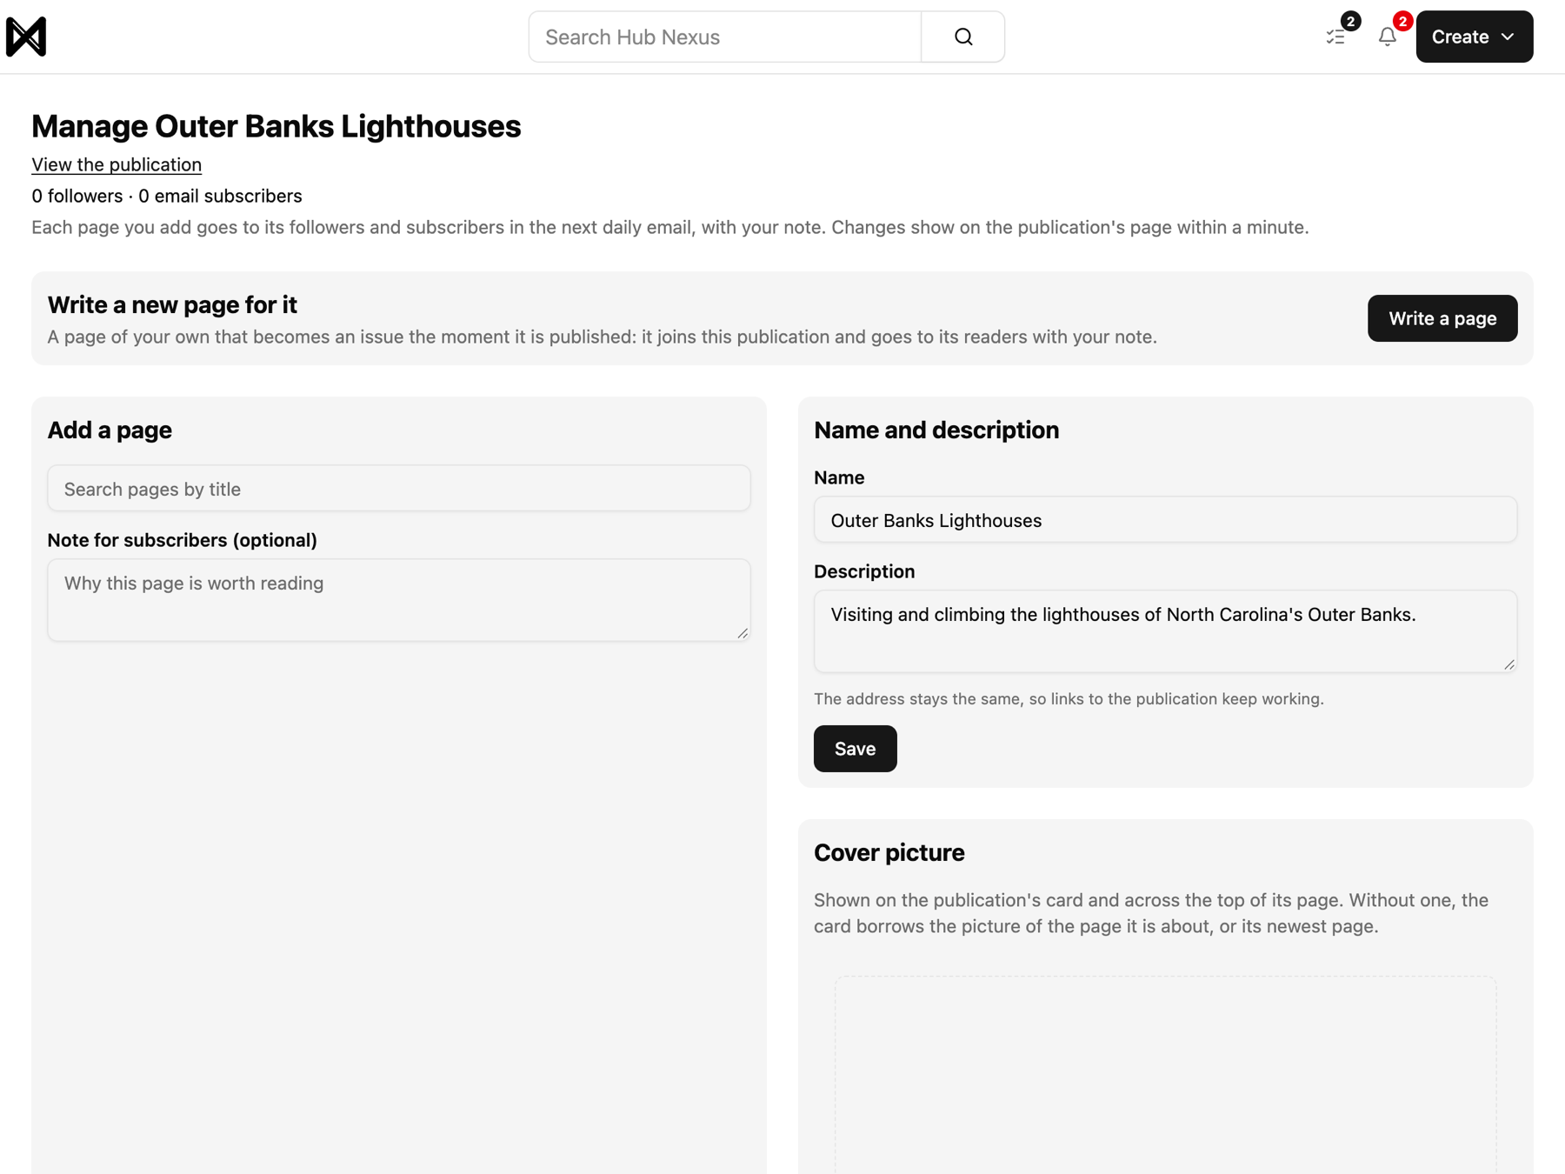1565x1174 pixels.
Task: Click the Description textarea resize handle
Action: tap(1509, 664)
